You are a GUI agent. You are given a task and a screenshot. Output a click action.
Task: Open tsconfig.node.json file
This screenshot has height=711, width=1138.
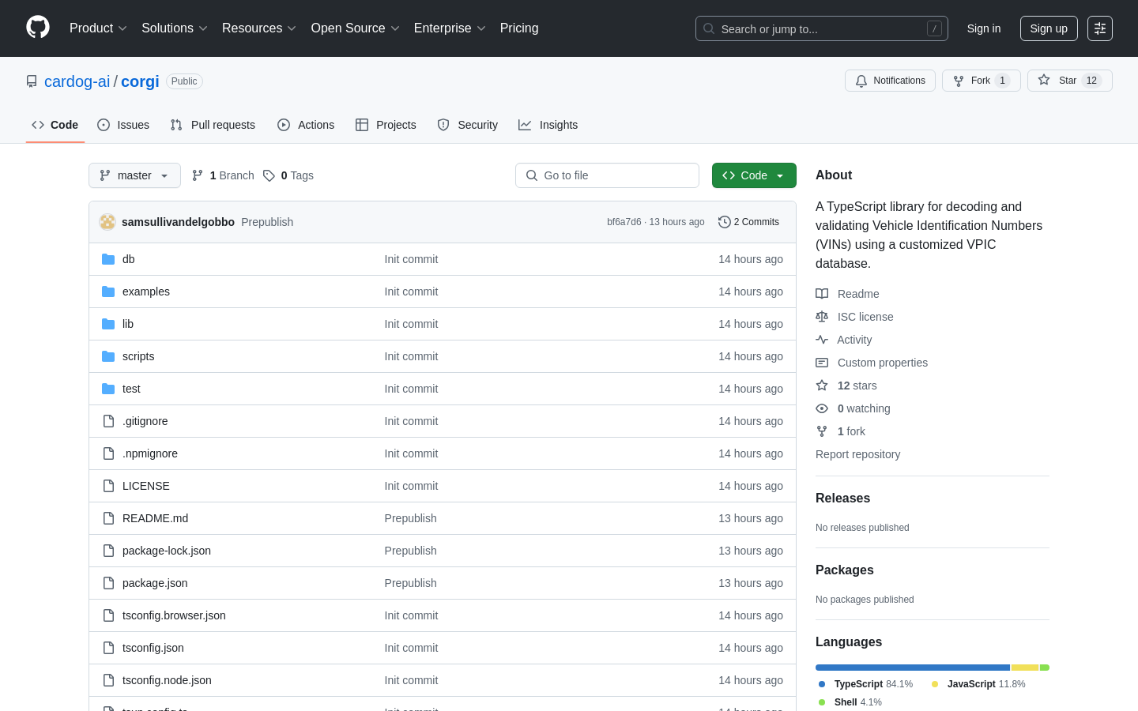(x=167, y=680)
